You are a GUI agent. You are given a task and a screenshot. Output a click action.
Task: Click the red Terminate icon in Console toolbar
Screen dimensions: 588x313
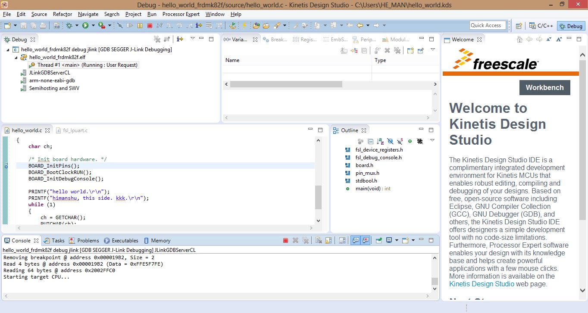coord(285,241)
